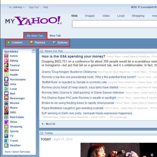Click the Today photo thumbnail

pyautogui.click(x=119, y=150)
